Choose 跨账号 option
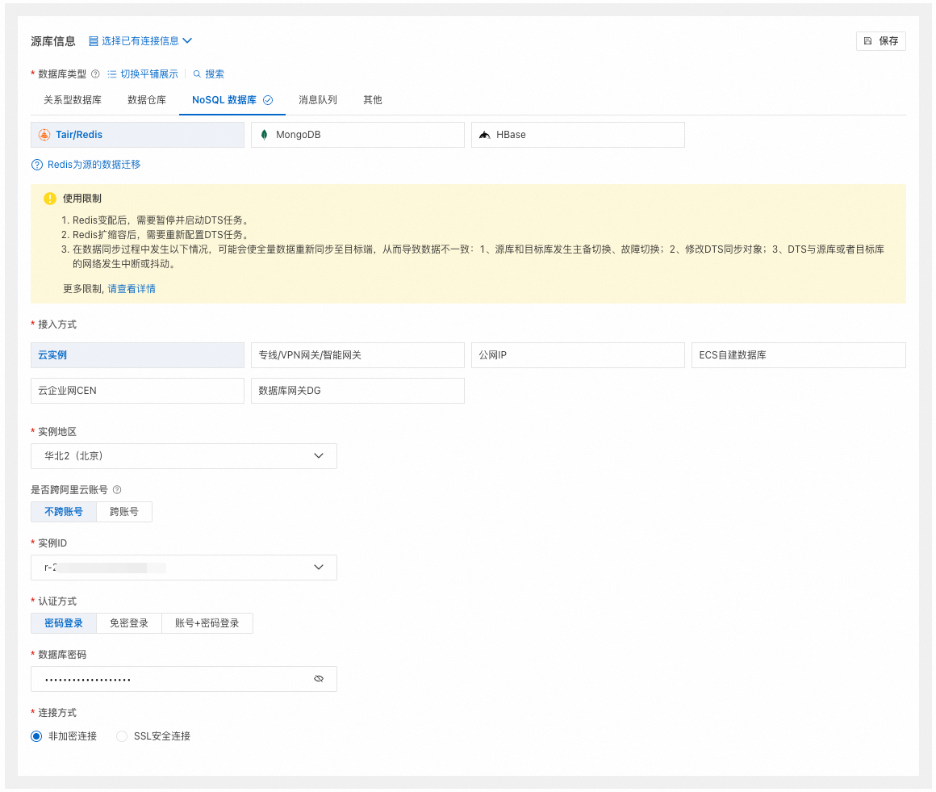The height and width of the screenshot is (792, 936). coord(124,512)
